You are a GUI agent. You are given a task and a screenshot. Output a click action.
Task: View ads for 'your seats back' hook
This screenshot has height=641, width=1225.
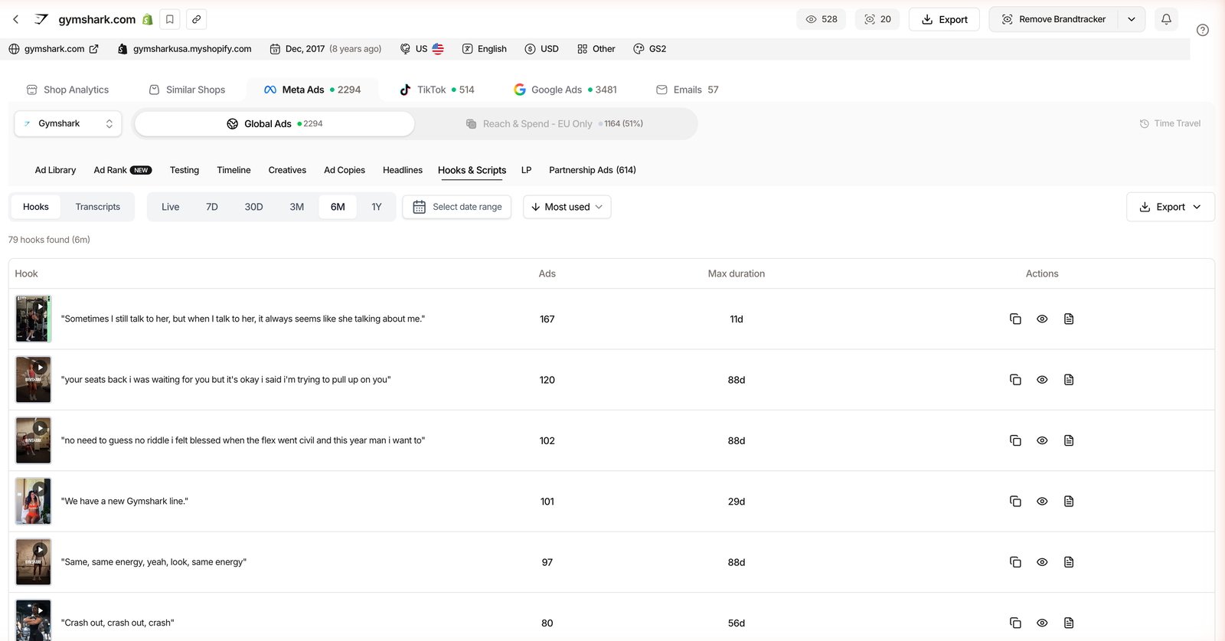[x=1042, y=380]
